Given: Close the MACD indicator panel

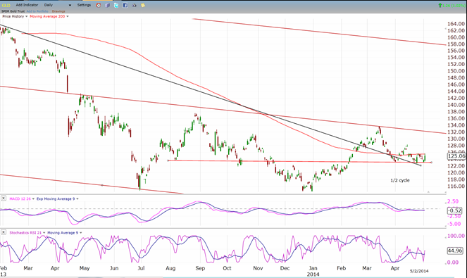Looking at the screenshot, I should coord(4,198).
